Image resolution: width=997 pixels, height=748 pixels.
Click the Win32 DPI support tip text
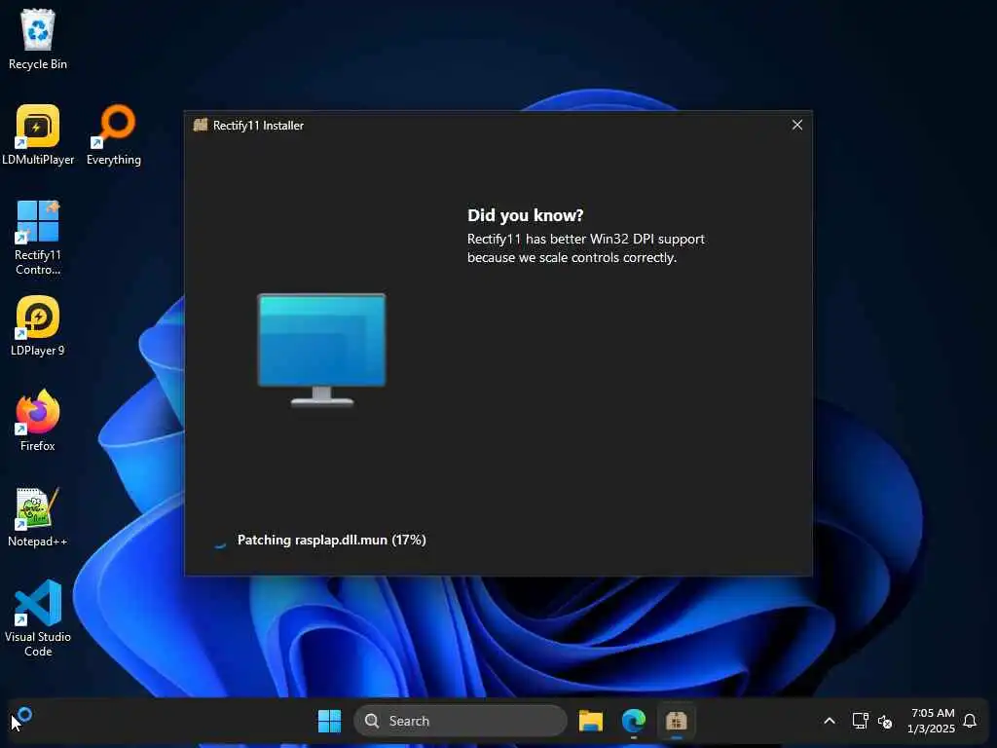[585, 248]
